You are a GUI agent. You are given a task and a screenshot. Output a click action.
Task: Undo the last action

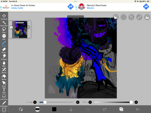point(88,109)
